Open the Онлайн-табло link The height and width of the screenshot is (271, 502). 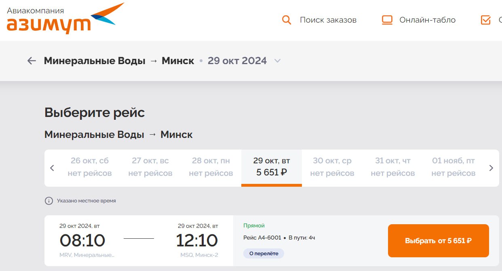pos(427,20)
